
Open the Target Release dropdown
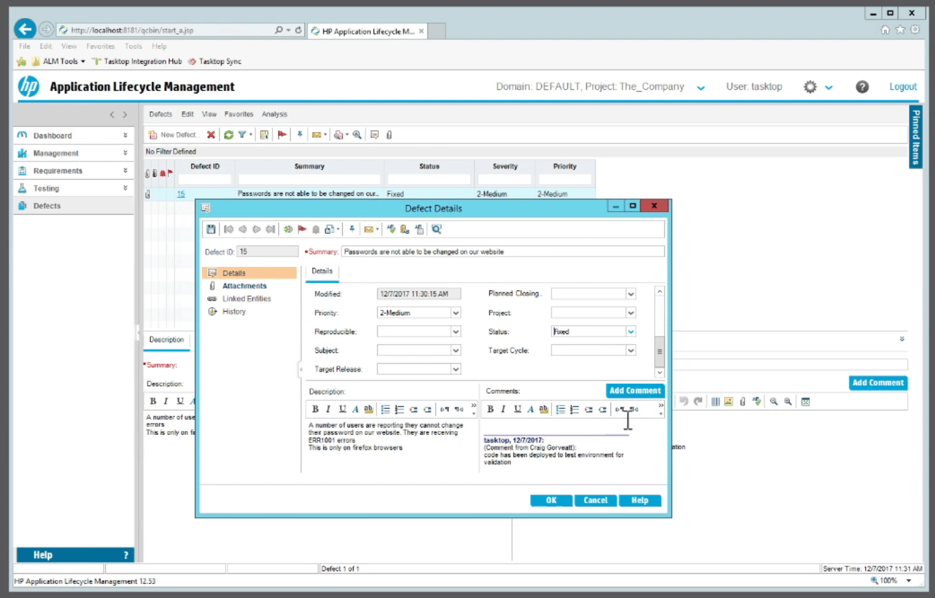tap(456, 369)
